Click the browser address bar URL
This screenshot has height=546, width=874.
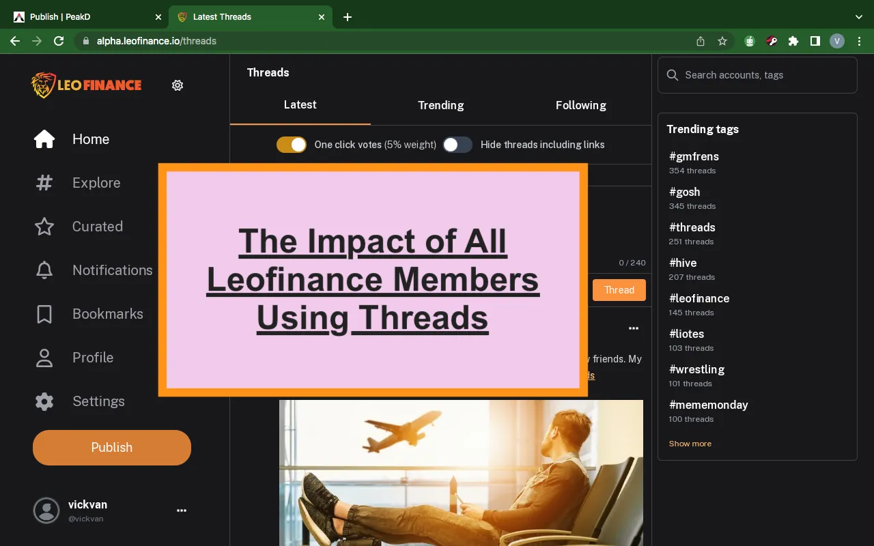(x=156, y=41)
